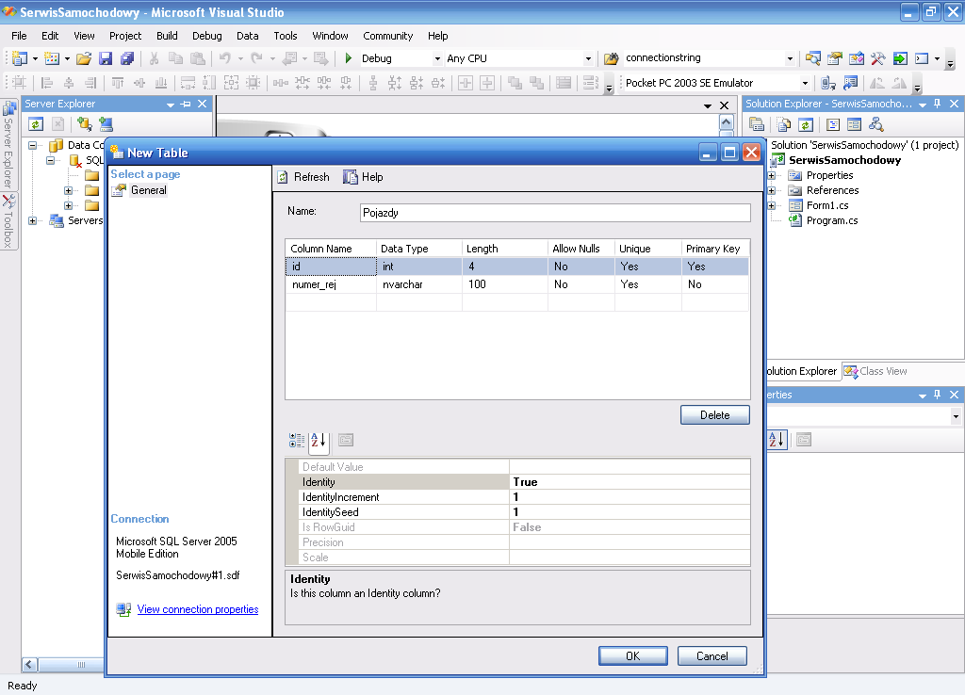Click View Designer icon in Solution Explorer

(x=854, y=125)
